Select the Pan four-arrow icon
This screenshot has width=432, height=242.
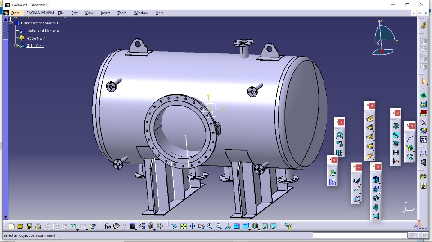coord(192,226)
